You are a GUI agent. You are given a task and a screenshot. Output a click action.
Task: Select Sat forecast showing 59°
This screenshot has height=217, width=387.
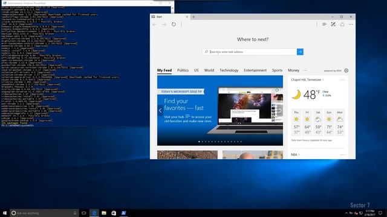tap(318, 122)
